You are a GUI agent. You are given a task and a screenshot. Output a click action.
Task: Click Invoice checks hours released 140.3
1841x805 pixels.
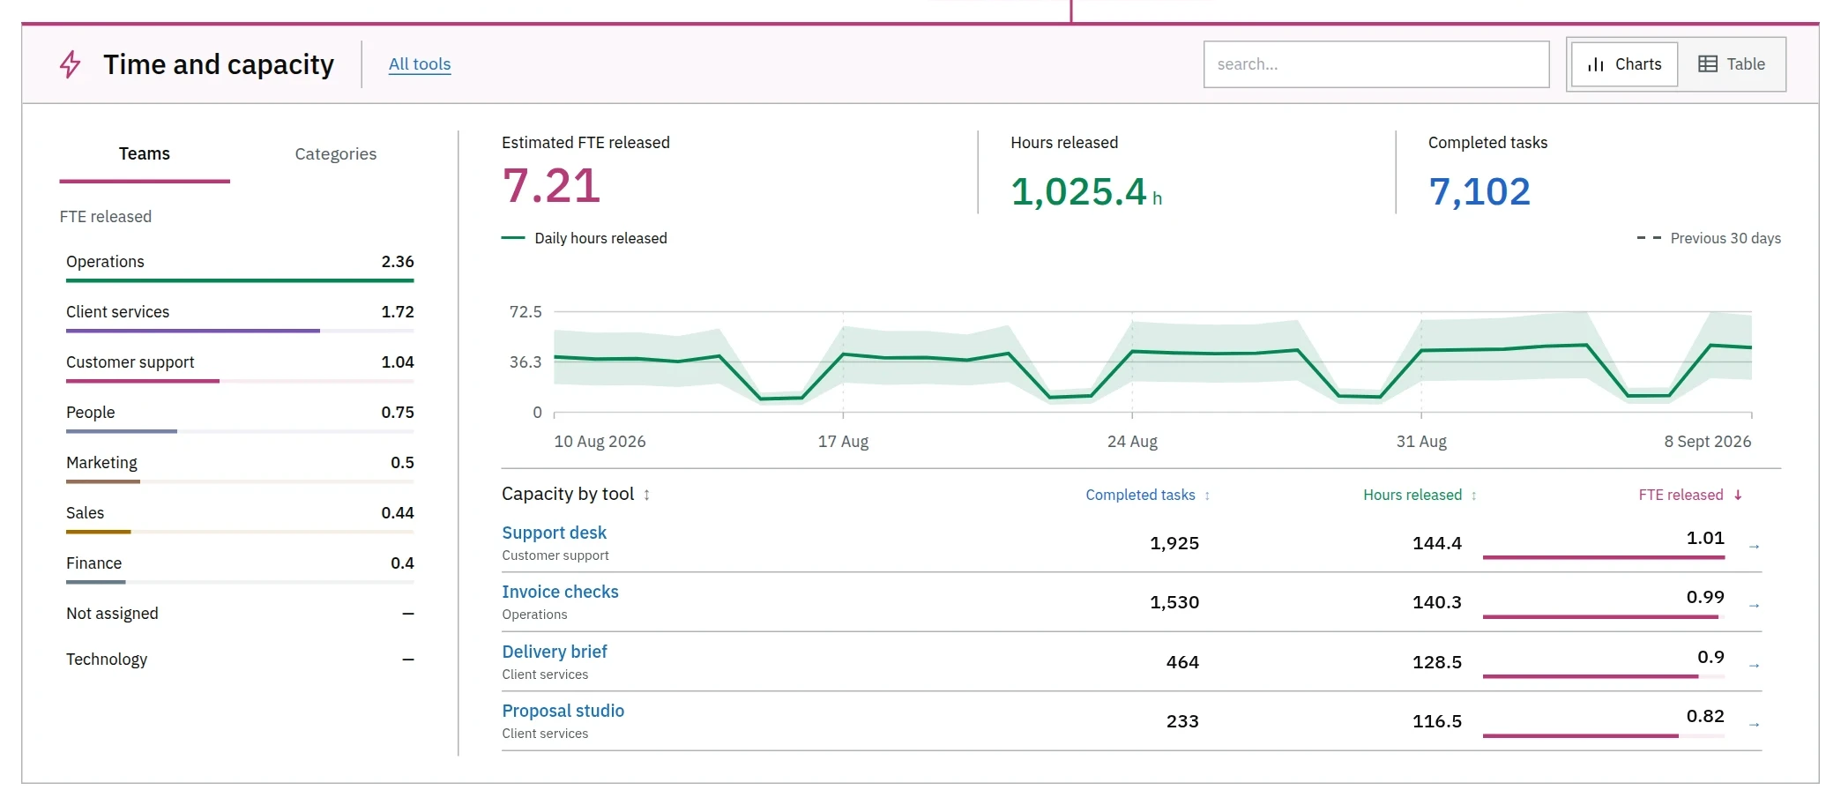[x=1437, y=602]
